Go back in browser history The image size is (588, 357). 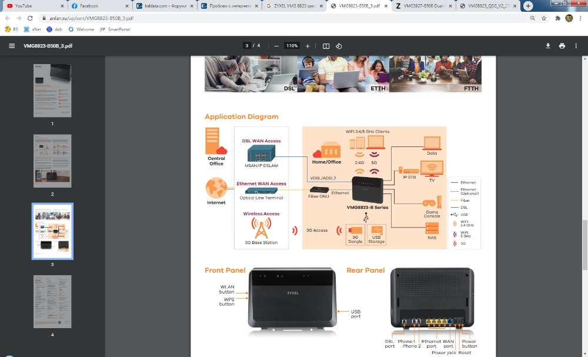pos(8,18)
